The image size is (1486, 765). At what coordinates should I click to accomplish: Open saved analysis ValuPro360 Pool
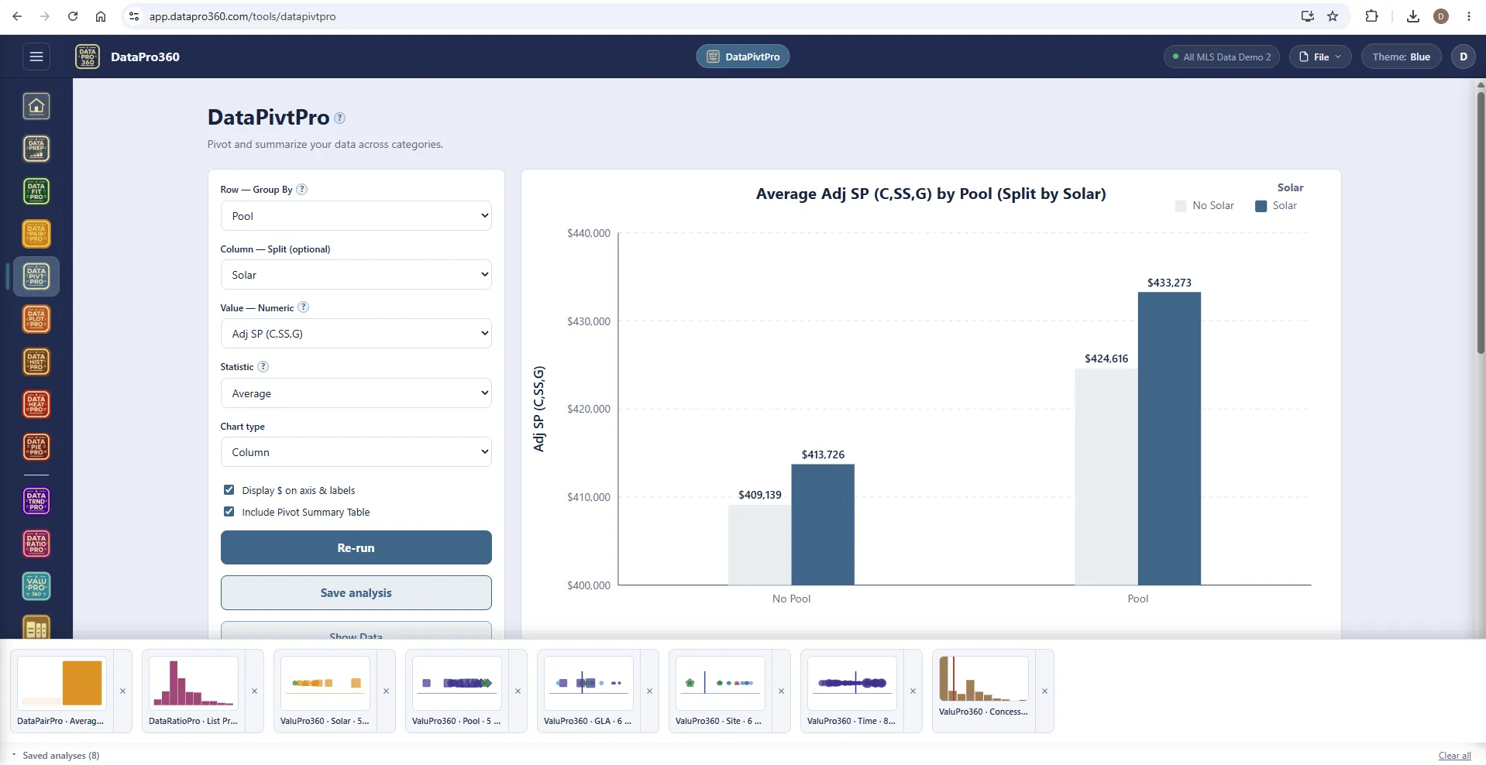click(457, 691)
